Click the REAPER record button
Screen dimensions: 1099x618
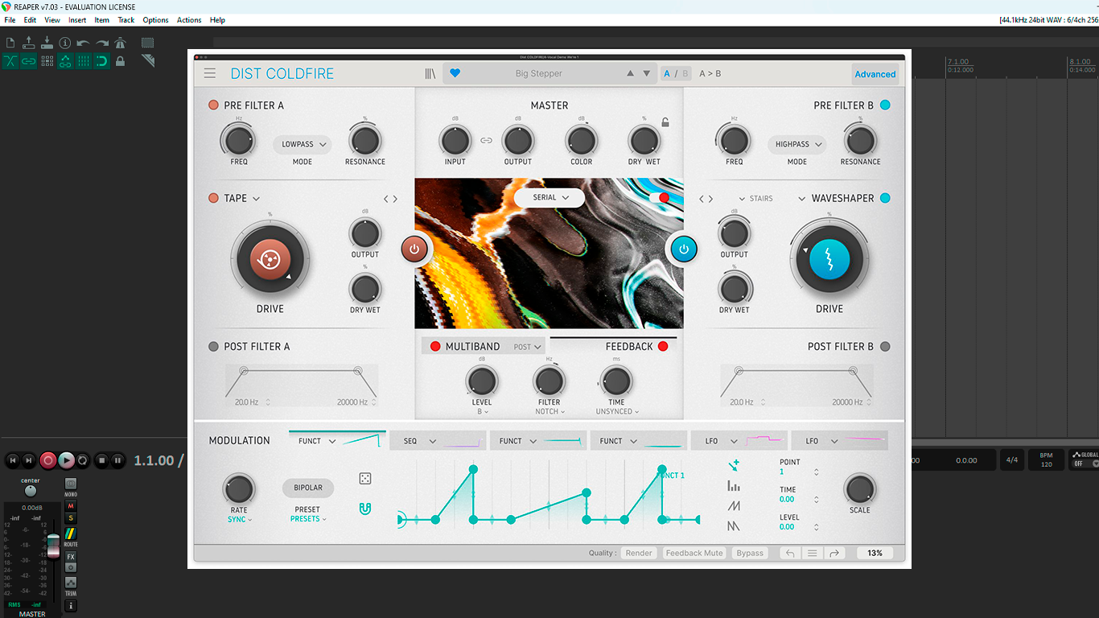[48, 460]
